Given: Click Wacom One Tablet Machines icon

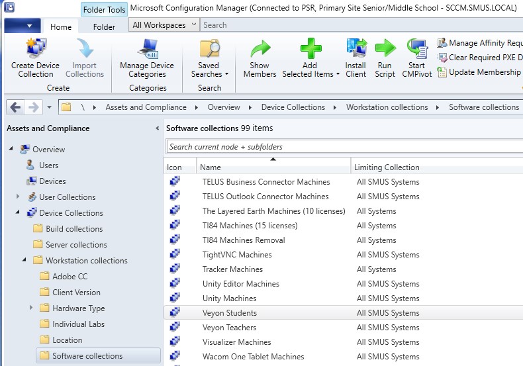Looking at the screenshot, I should 175,356.
